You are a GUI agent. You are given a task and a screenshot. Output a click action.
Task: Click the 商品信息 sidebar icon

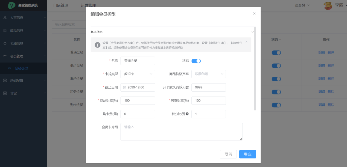pyautogui.click(x=5, y=31)
